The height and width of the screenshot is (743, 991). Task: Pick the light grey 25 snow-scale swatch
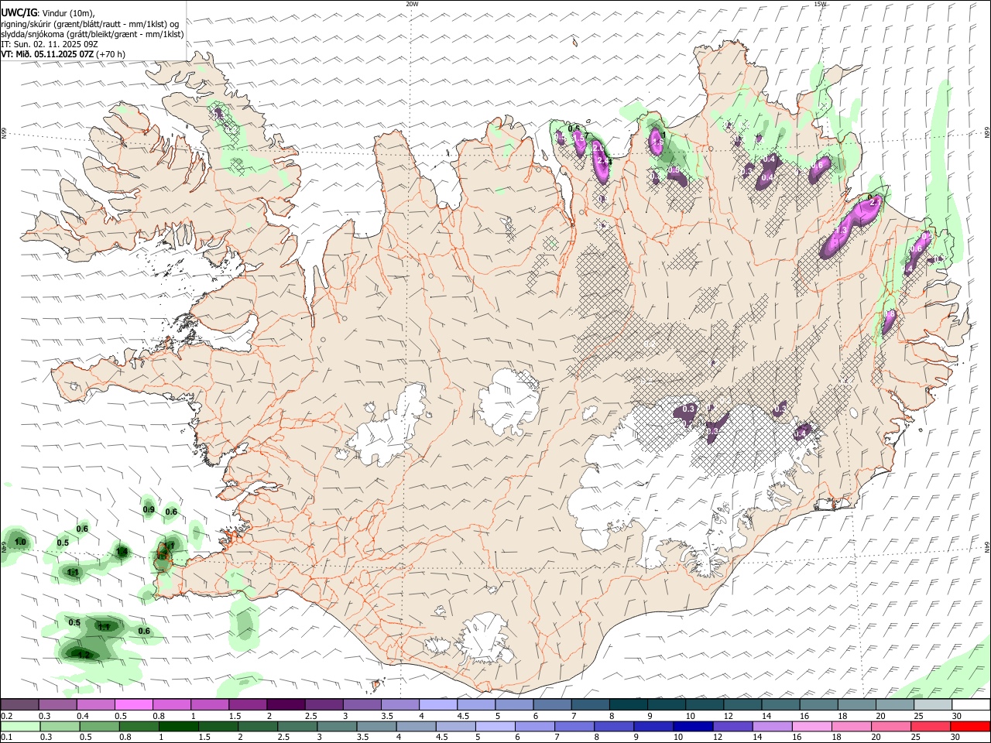pyautogui.click(x=934, y=704)
